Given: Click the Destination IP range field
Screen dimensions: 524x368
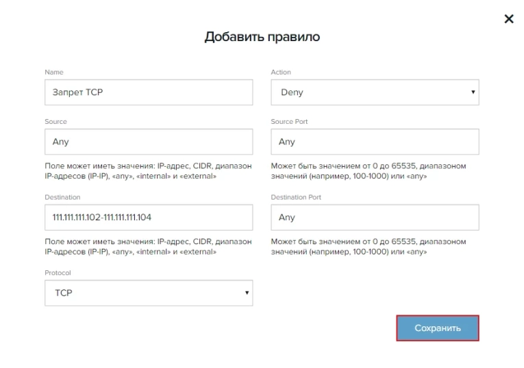Looking at the screenshot, I should pyautogui.click(x=148, y=218).
